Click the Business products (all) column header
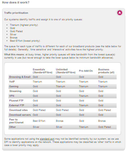The height and width of the screenshot is (151, 130). (x=106, y=71)
